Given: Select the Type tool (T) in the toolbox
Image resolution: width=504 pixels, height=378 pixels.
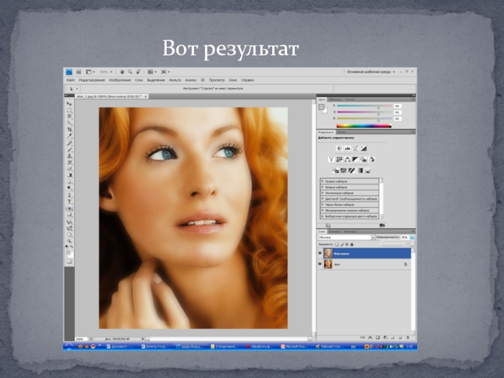Looking at the screenshot, I should tap(69, 202).
